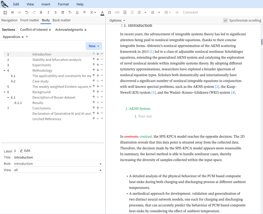
Task: Apply sans-serif S formatting
Action: 55,13
